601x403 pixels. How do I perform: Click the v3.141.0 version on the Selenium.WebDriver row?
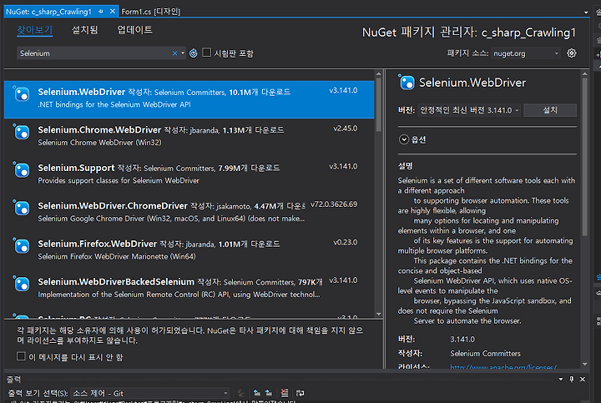coord(343,90)
